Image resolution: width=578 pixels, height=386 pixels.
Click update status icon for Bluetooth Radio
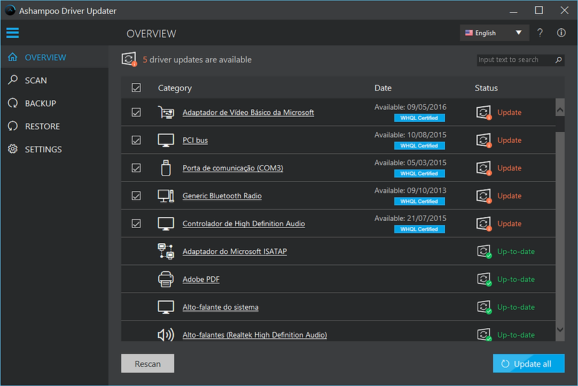(x=484, y=196)
